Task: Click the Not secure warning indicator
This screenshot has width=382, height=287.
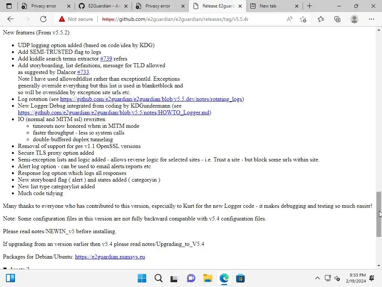Action: pyautogui.click(x=76, y=19)
